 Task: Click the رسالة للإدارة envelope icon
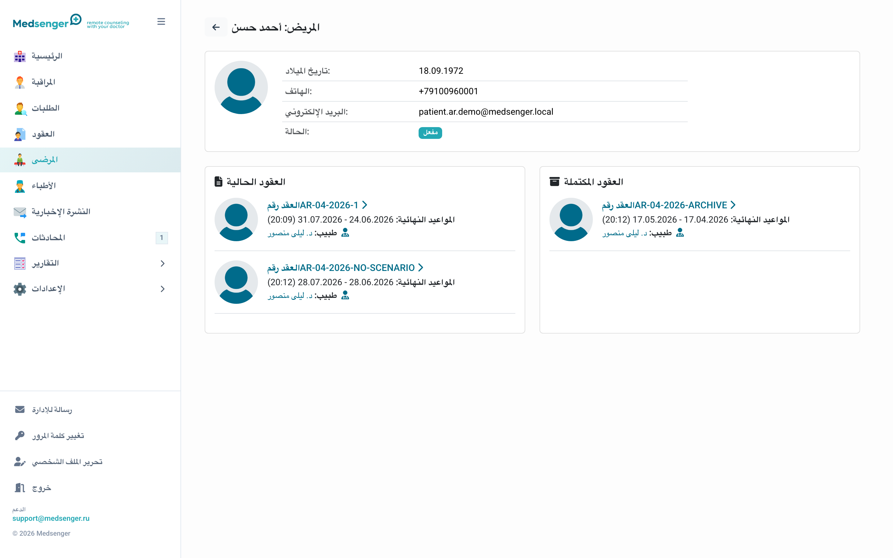click(20, 410)
